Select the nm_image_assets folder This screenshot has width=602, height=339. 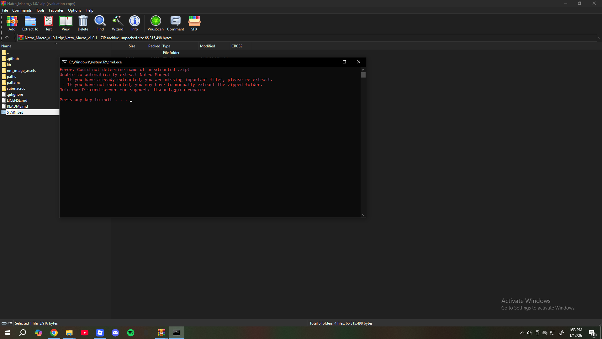point(21,71)
